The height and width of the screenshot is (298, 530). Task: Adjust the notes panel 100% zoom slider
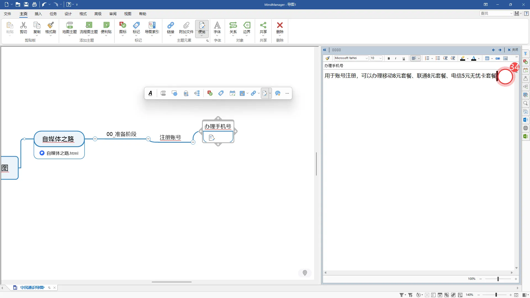click(498, 279)
